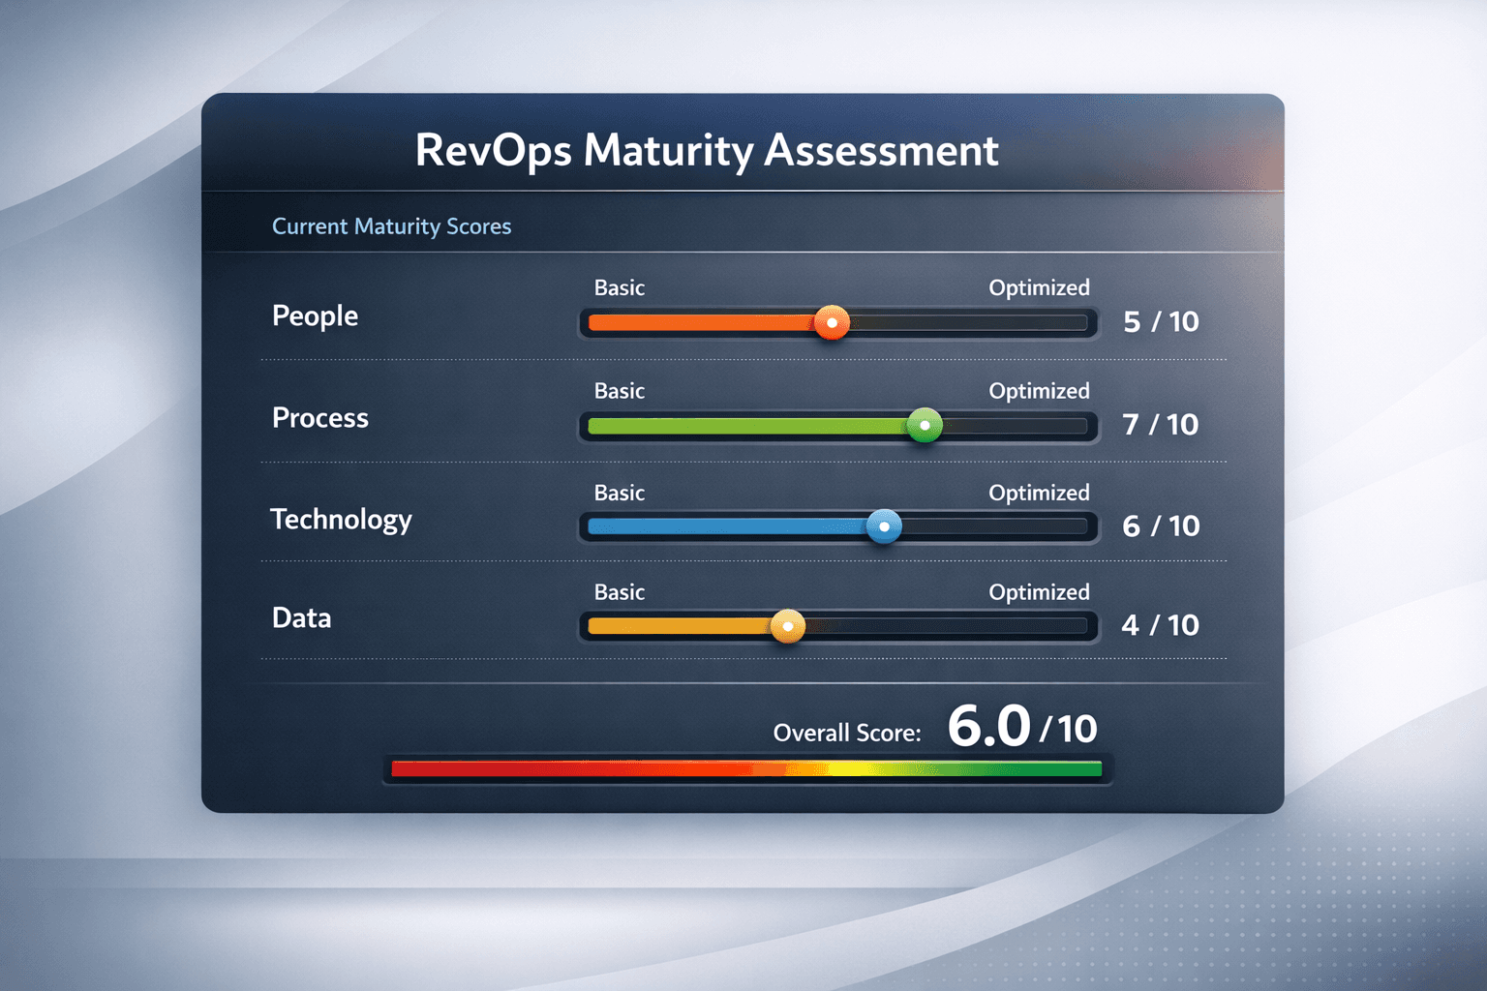Click the overall score gradient bar
This screenshot has height=991, width=1487.
coord(745,768)
